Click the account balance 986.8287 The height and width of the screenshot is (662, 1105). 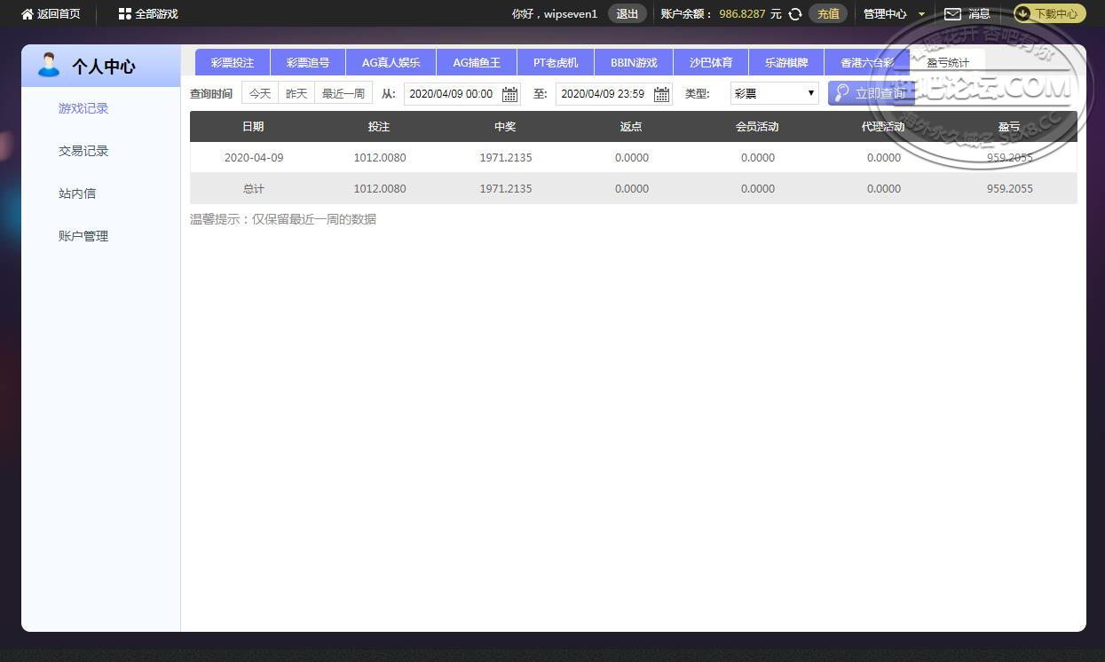coord(742,14)
